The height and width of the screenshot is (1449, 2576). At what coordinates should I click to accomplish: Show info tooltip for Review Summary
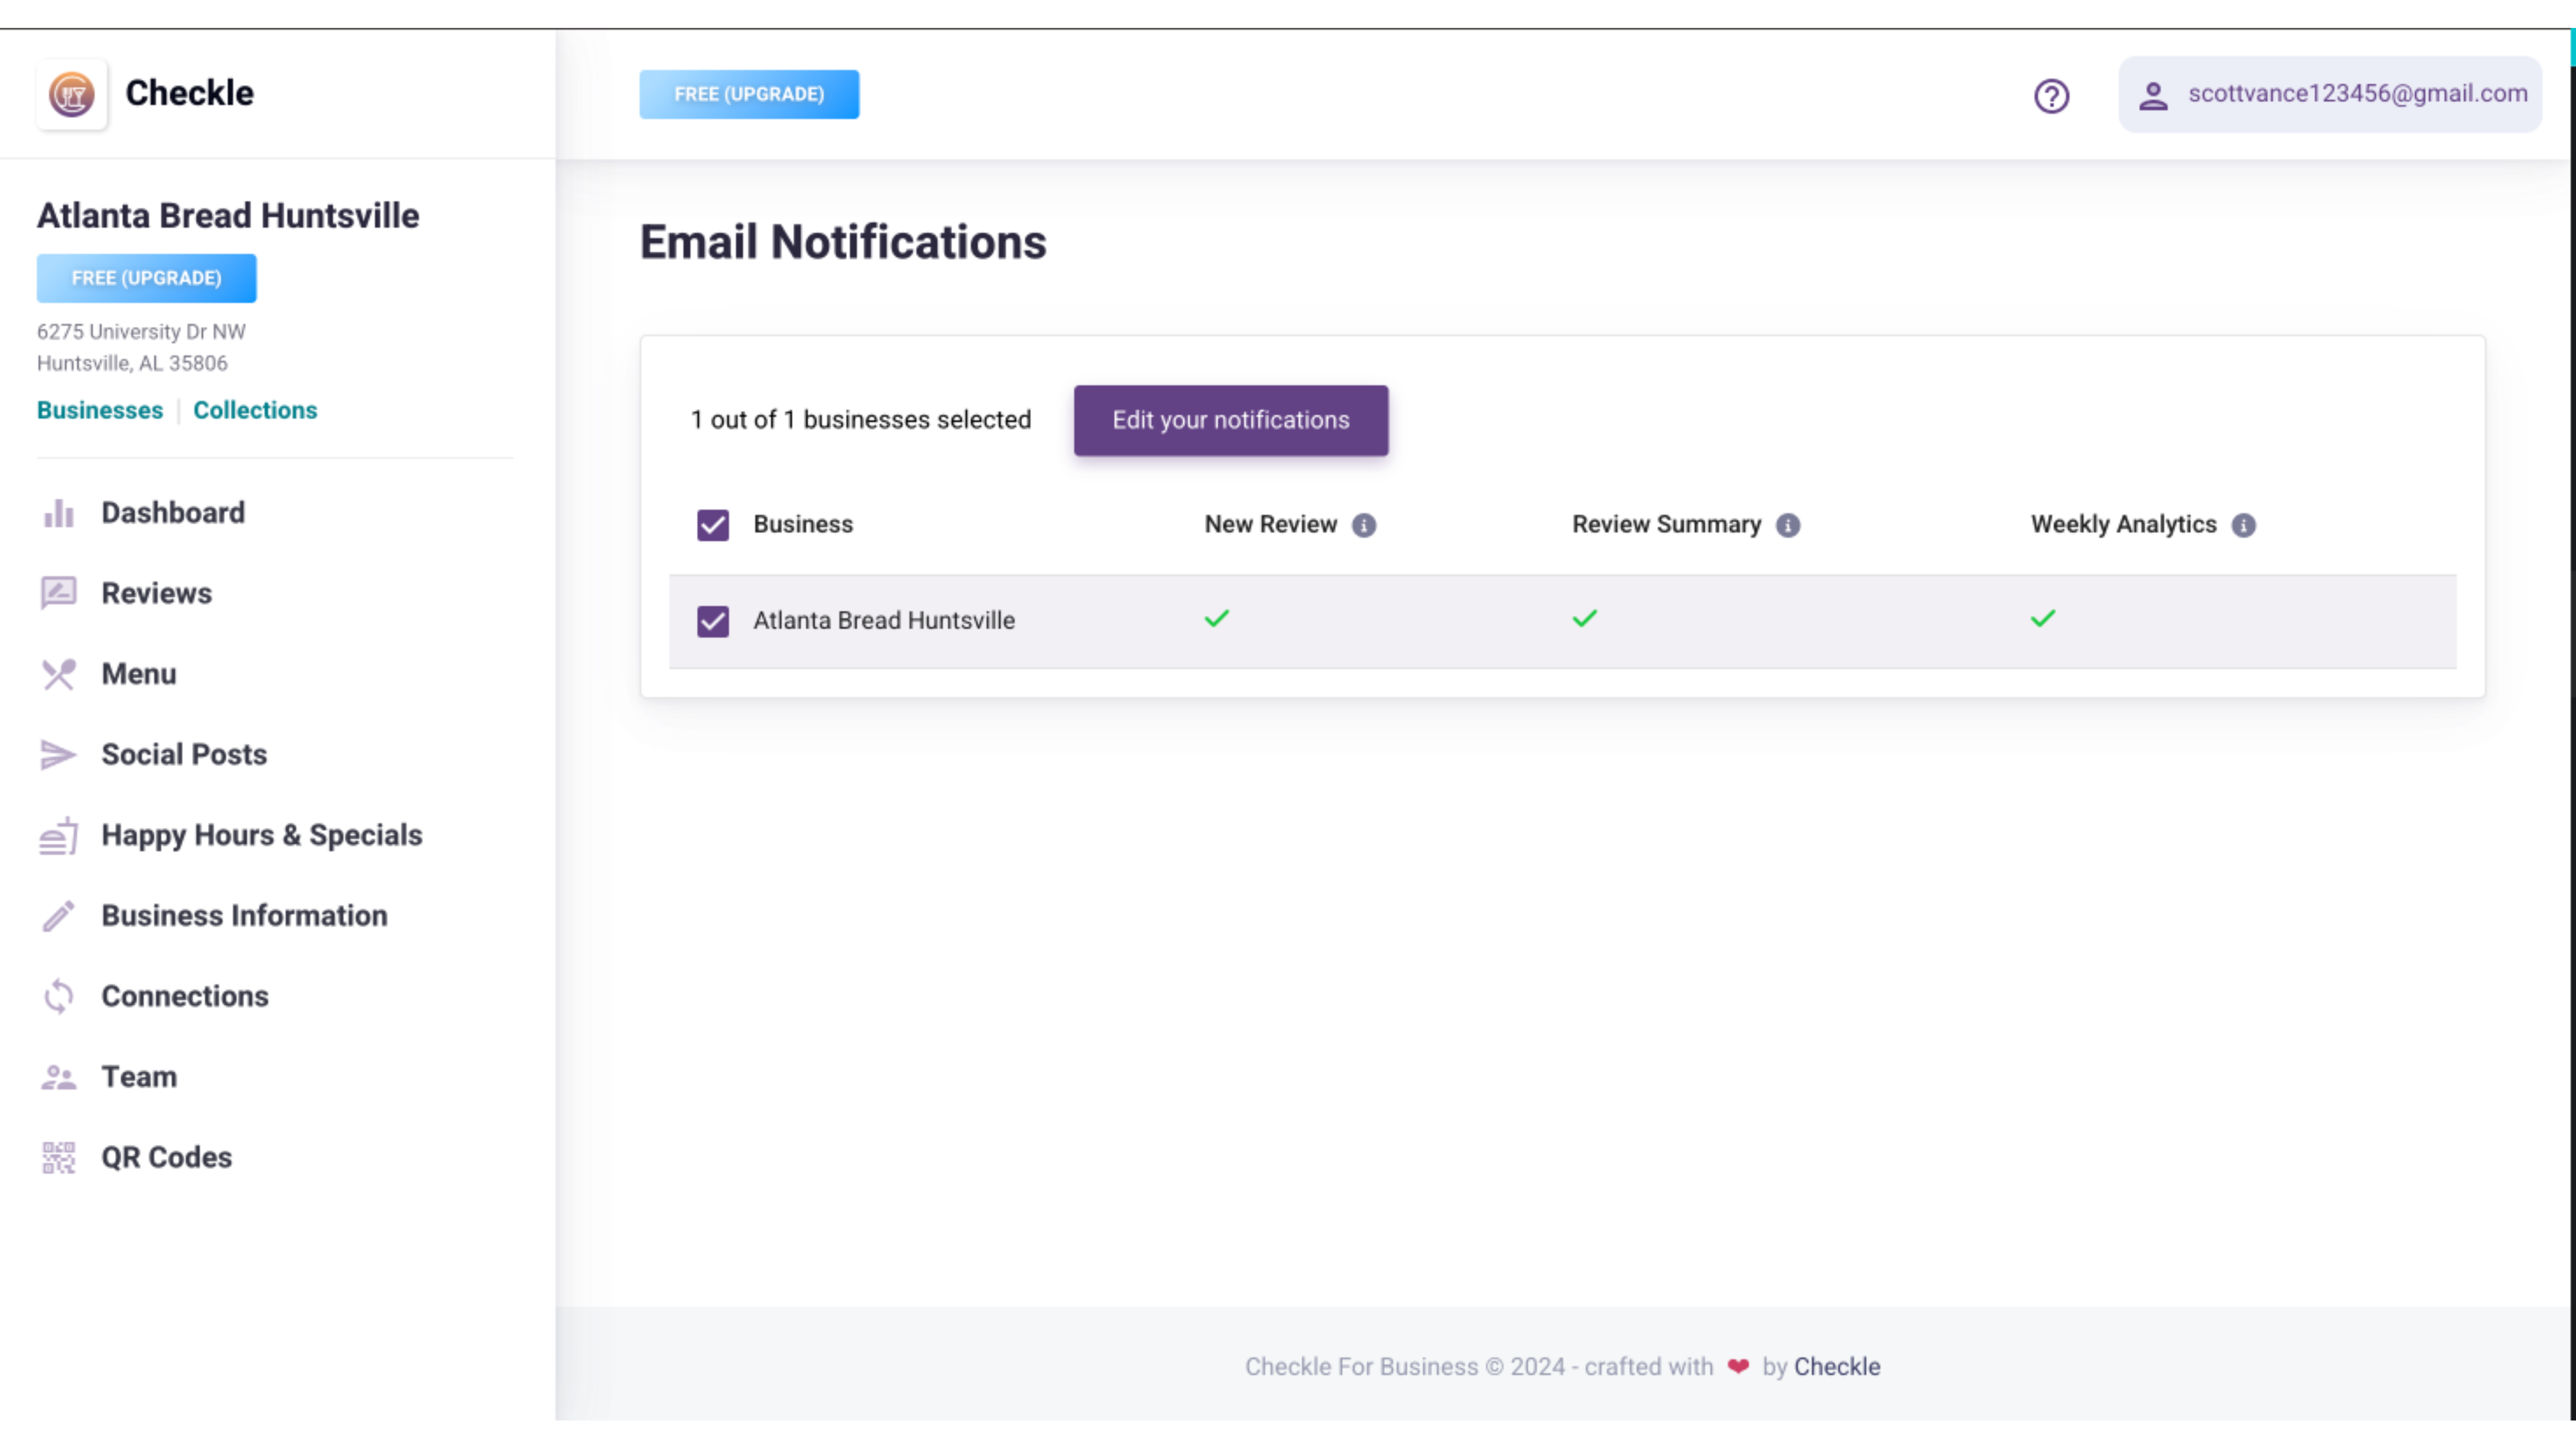coord(1788,525)
